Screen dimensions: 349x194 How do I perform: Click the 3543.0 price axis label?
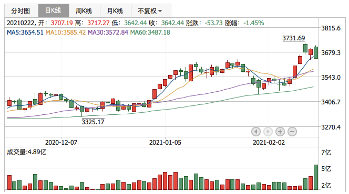331,78
